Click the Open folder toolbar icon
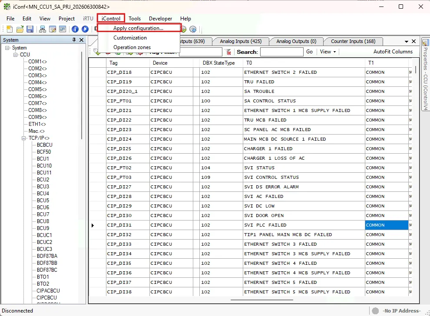The image size is (430, 316). tap(20, 29)
